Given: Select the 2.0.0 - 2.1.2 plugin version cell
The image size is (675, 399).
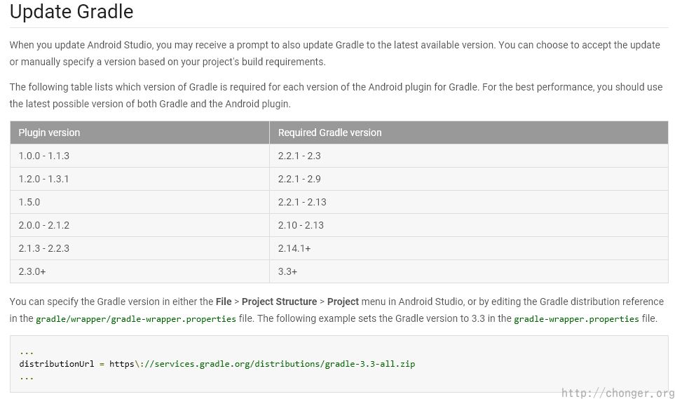Looking at the screenshot, I should click(x=43, y=225).
